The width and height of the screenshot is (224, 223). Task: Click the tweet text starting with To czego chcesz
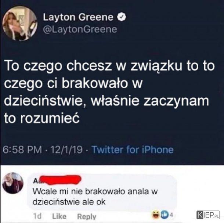pos(109,92)
